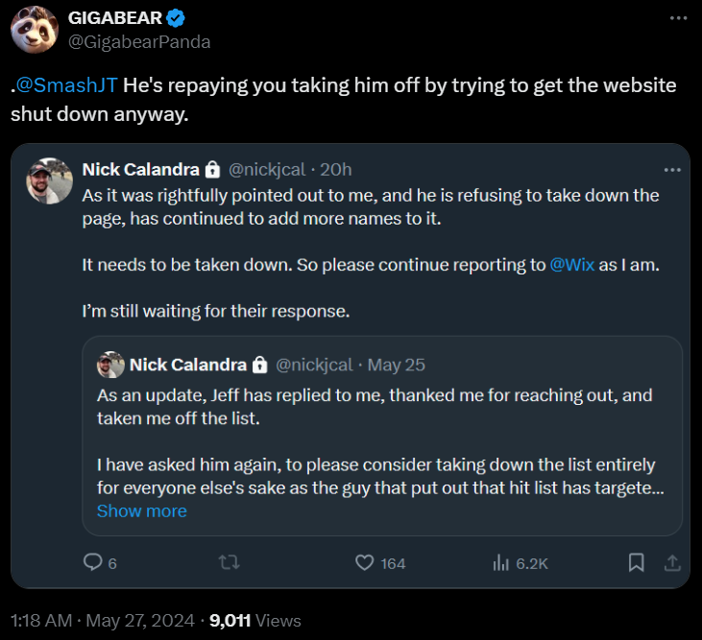Click the reply icon on quoted tweet

click(93, 562)
